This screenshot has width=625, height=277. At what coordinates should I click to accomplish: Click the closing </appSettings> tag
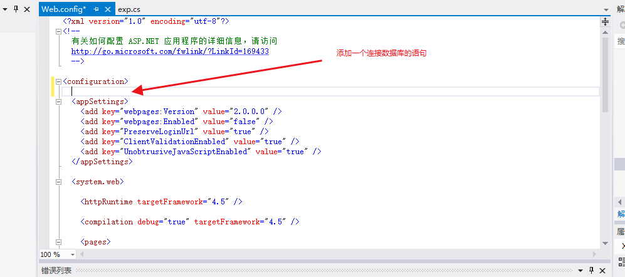[102, 162]
